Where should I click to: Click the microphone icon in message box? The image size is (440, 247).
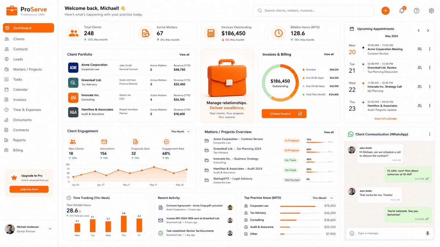(428, 233)
